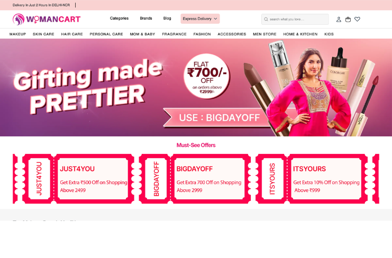
Task: Click the search what you love field
Action: click(x=295, y=19)
